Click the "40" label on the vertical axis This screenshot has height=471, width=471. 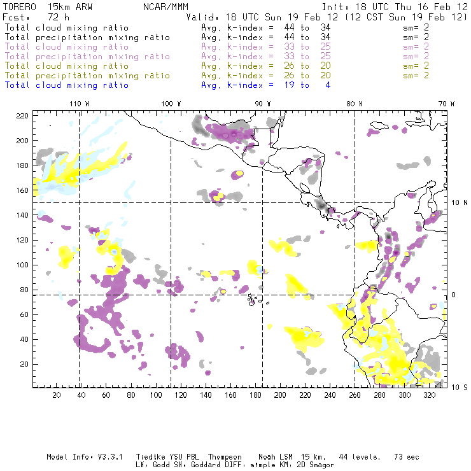[x=24, y=339]
